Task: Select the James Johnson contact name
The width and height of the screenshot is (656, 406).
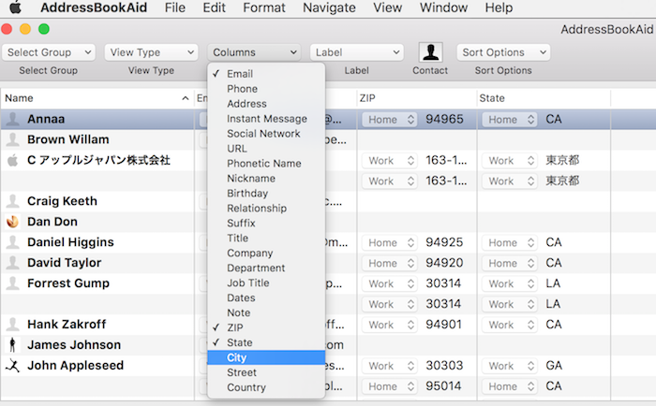Action: [x=74, y=344]
